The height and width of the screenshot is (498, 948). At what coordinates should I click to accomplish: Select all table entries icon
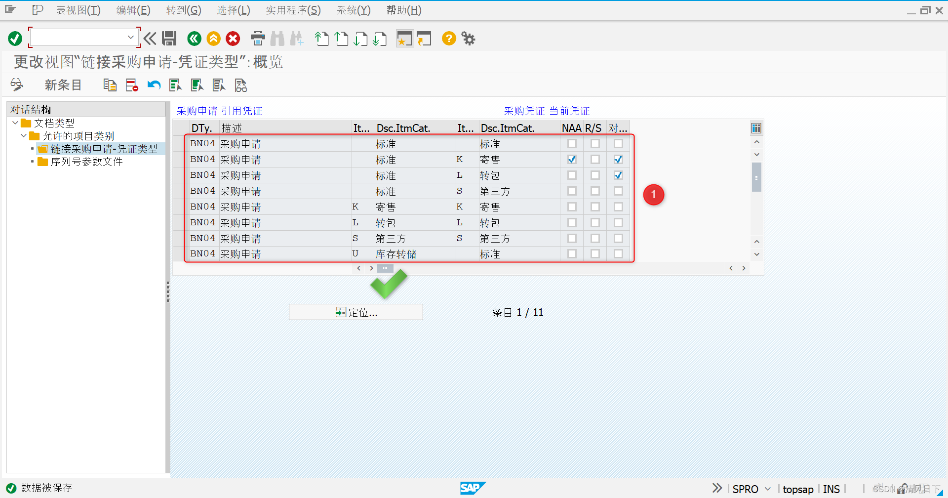click(175, 85)
